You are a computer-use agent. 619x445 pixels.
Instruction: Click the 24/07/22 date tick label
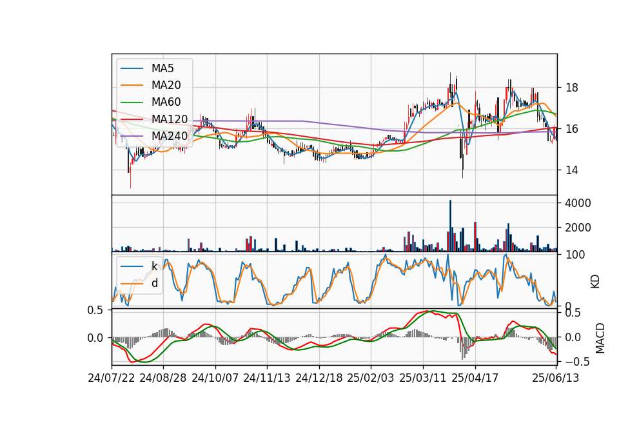pyautogui.click(x=112, y=378)
